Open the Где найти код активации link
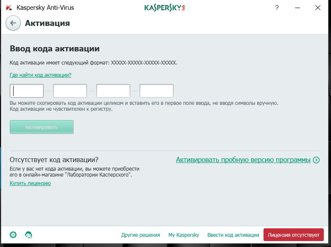 40,75
